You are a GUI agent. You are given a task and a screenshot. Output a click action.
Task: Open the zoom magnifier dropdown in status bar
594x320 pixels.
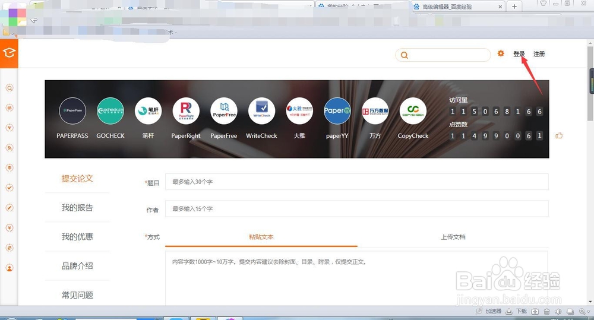pyautogui.click(x=583, y=311)
